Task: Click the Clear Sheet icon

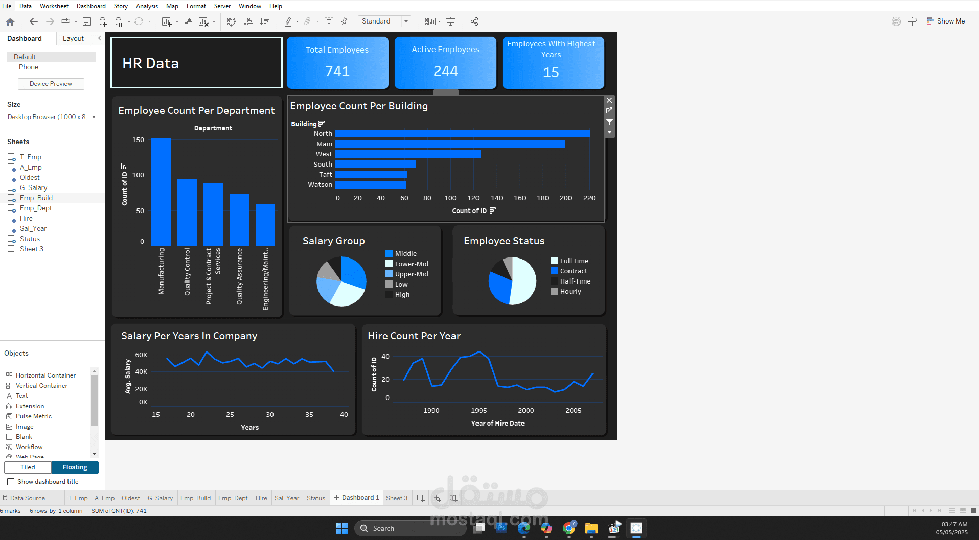Action: tap(203, 21)
